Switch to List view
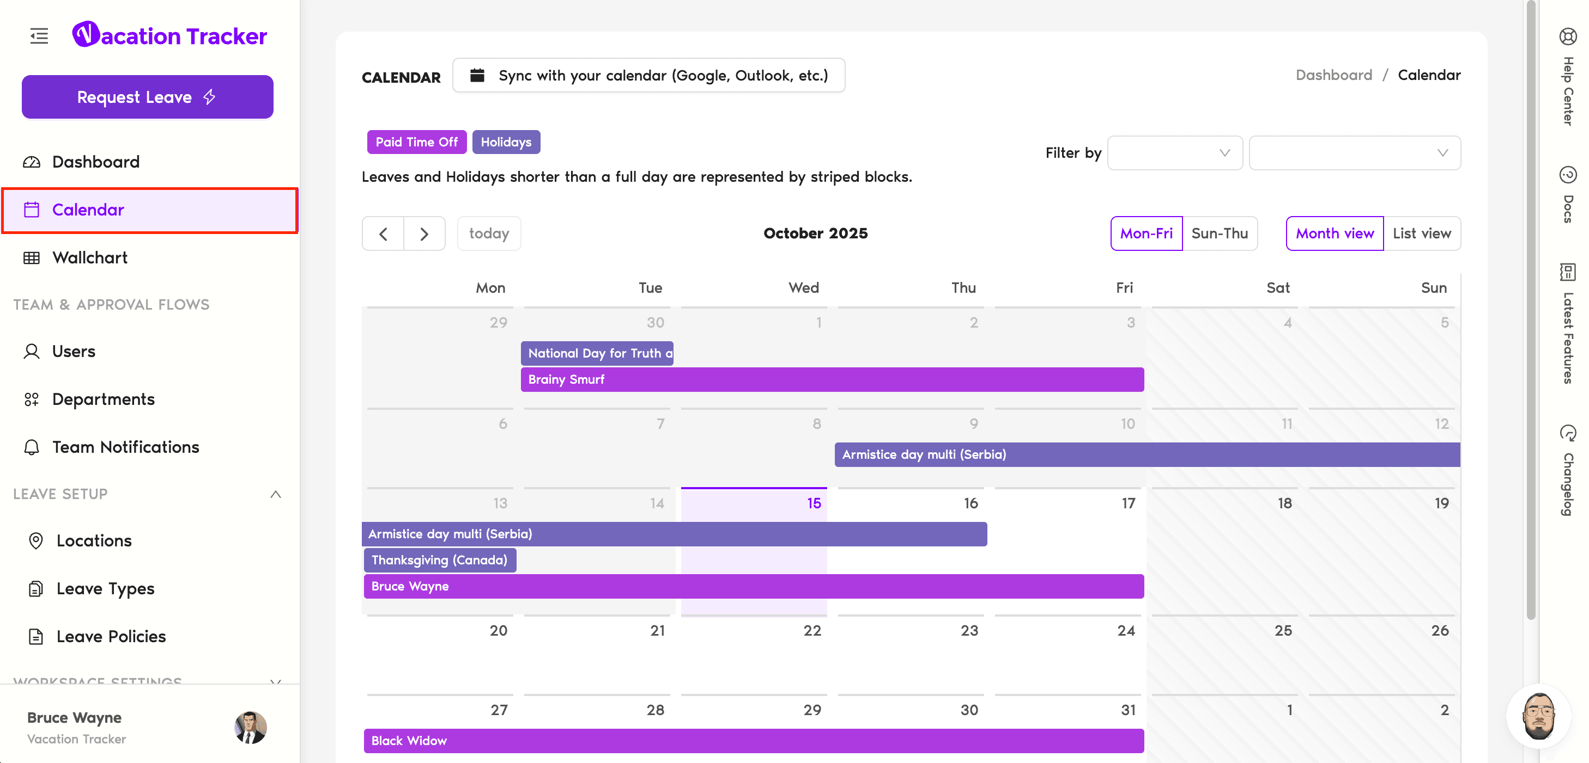 tap(1421, 234)
